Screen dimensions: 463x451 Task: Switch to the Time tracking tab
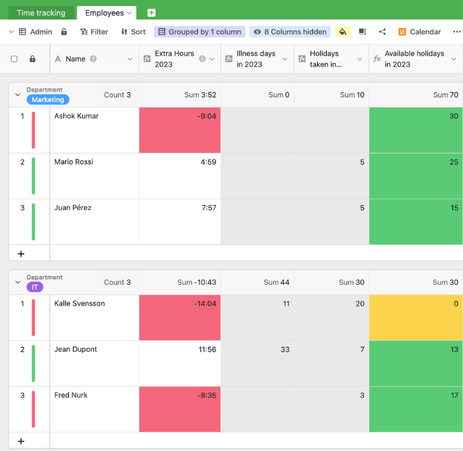[41, 13]
